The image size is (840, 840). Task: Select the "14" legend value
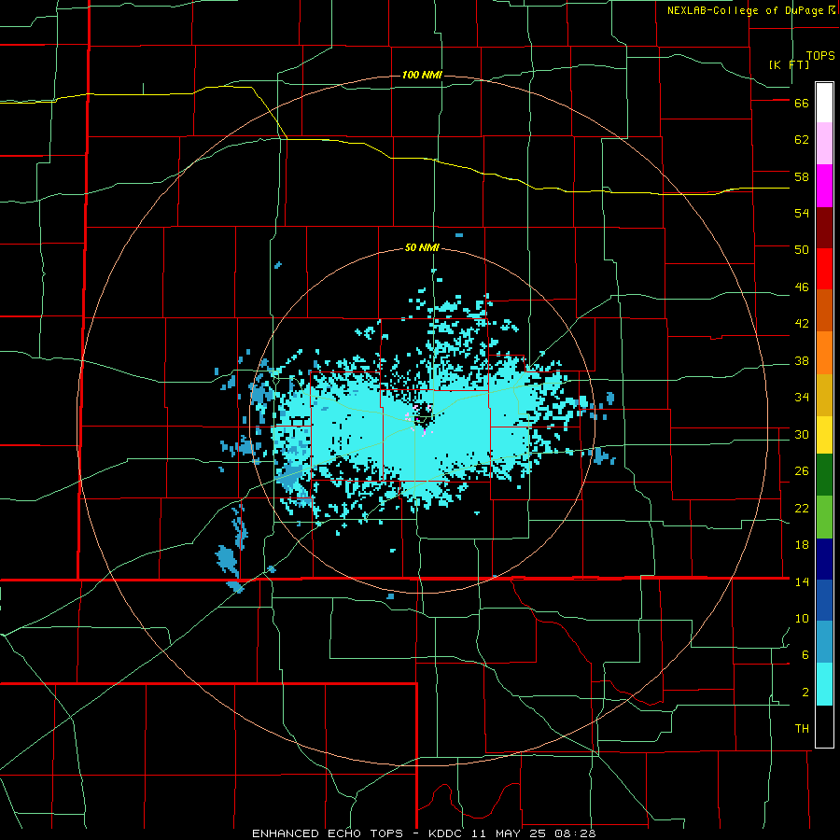(802, 581)
